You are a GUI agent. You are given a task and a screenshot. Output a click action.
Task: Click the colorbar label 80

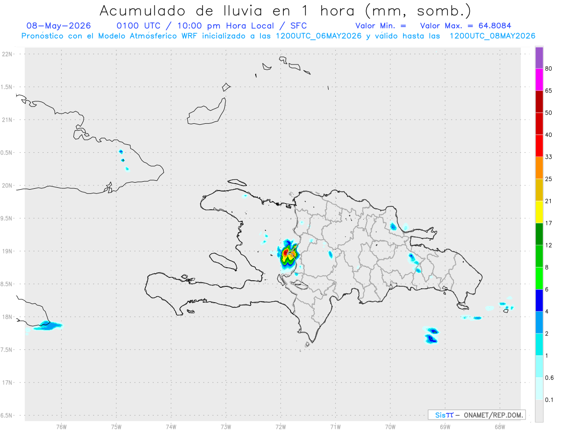click(x=549, y=69)
